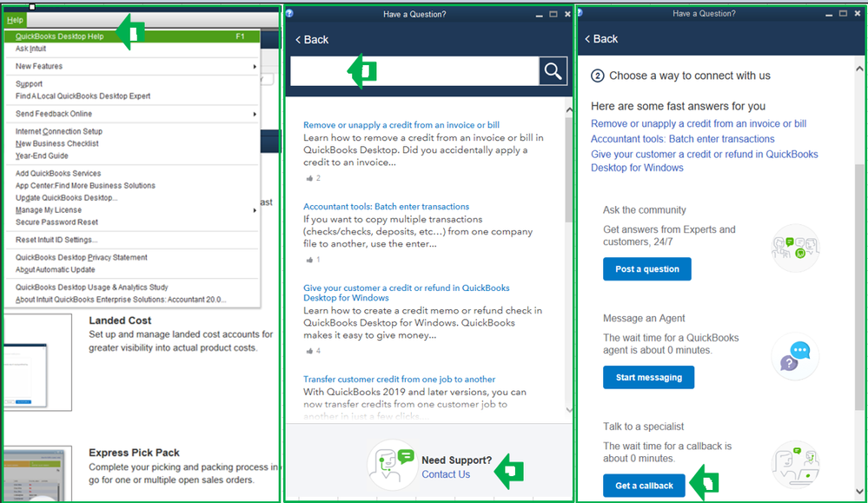Open About Intuit QuickBooks Enterprise Solutions
Viewport: 868px width, 503px height.
[121, 300]
